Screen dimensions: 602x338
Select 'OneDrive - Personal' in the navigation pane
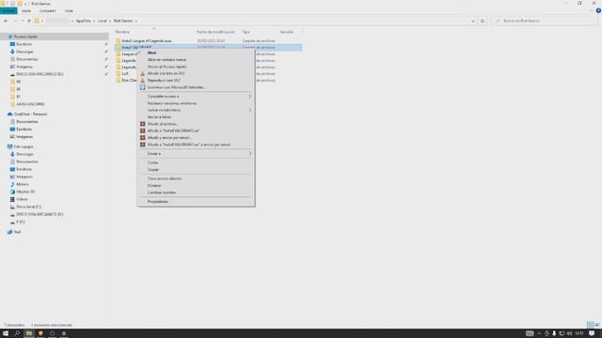[x=30, y=115]
